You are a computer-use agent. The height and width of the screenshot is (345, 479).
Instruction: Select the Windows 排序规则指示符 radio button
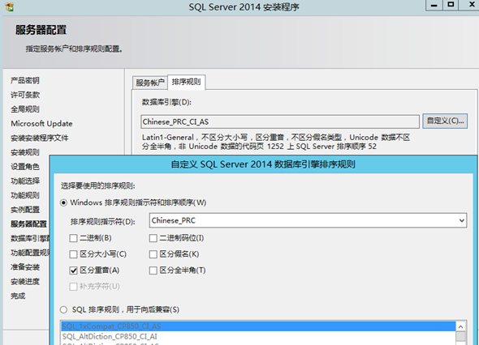coord(63,202)
